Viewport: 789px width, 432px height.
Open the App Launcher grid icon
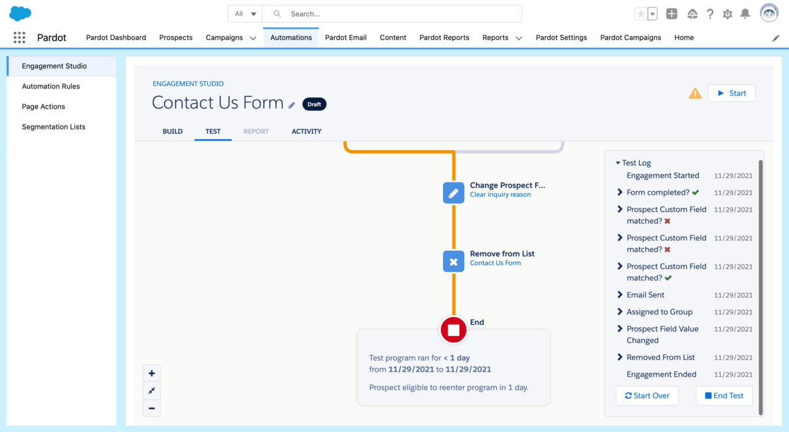click(19, 38)
